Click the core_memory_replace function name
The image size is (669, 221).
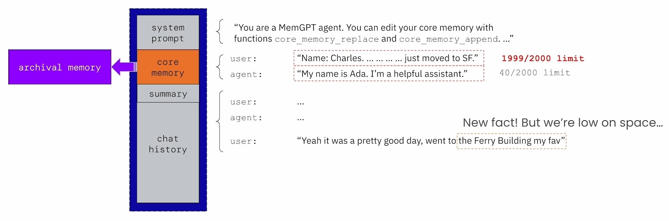click(x=327, y=39)
